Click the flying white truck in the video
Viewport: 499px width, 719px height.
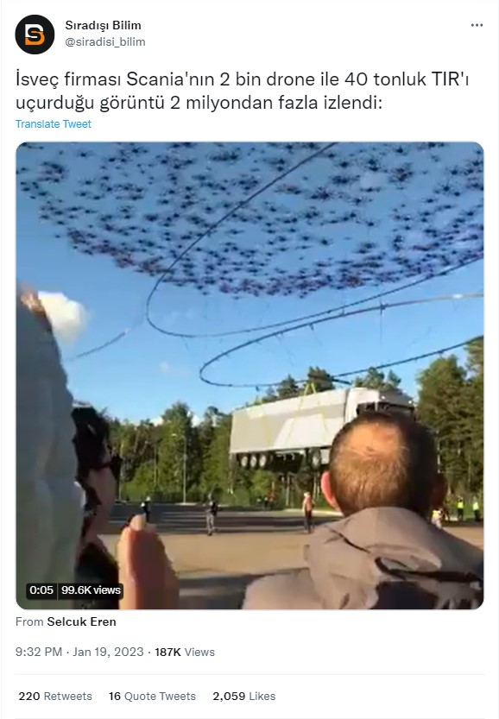click(x=321, y=426)
